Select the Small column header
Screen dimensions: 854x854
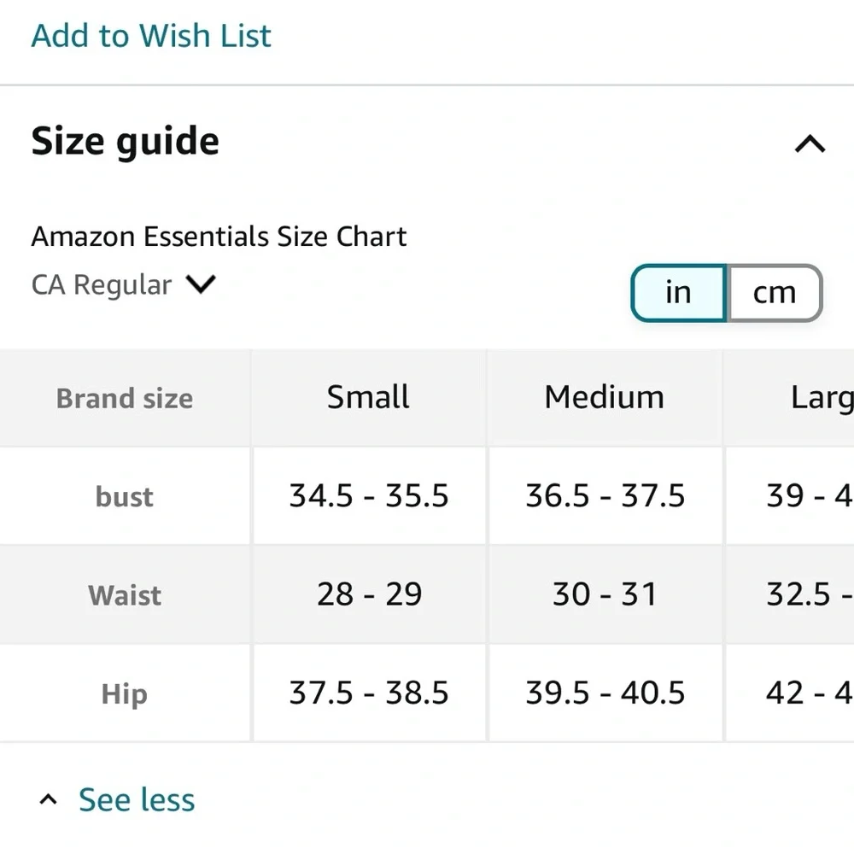pos(368,397)
